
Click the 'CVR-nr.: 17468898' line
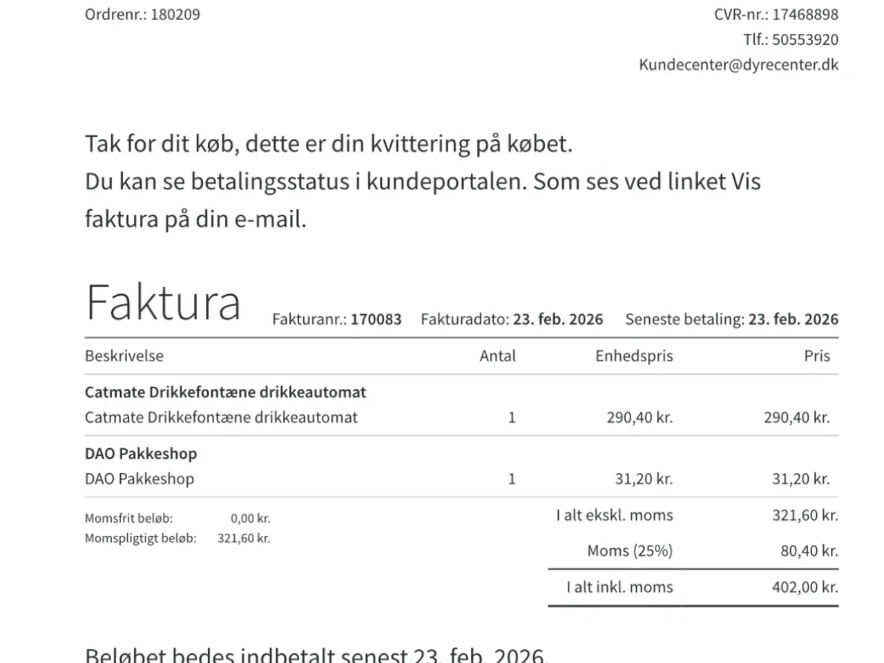(776, 15)
